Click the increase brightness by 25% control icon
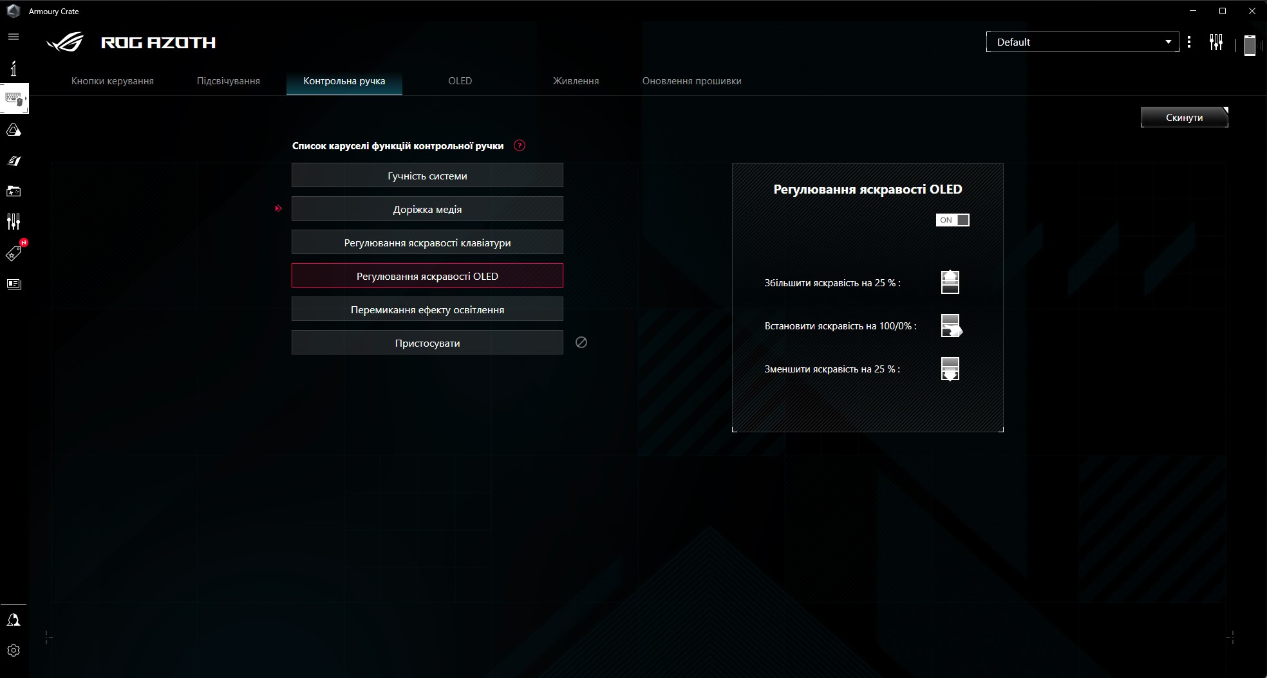Viewport: 1267px width, 678px height. point(950,282)
